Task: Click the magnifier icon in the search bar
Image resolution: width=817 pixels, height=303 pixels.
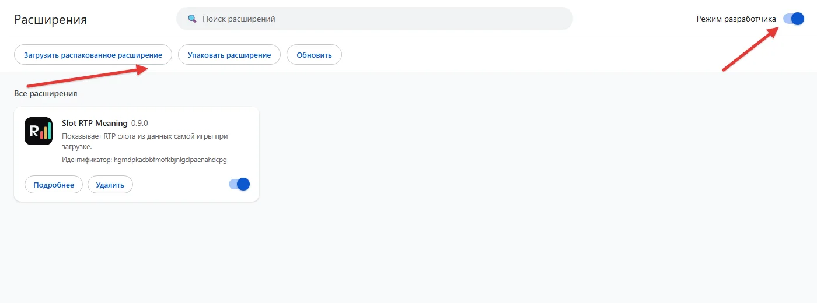Action: (192, 19)
